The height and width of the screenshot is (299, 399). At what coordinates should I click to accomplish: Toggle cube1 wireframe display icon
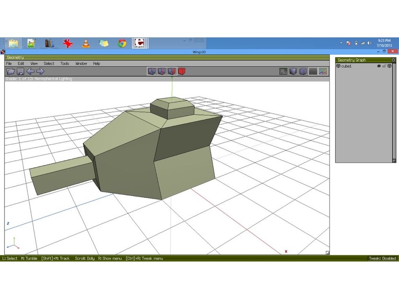(x=390, y=65)
